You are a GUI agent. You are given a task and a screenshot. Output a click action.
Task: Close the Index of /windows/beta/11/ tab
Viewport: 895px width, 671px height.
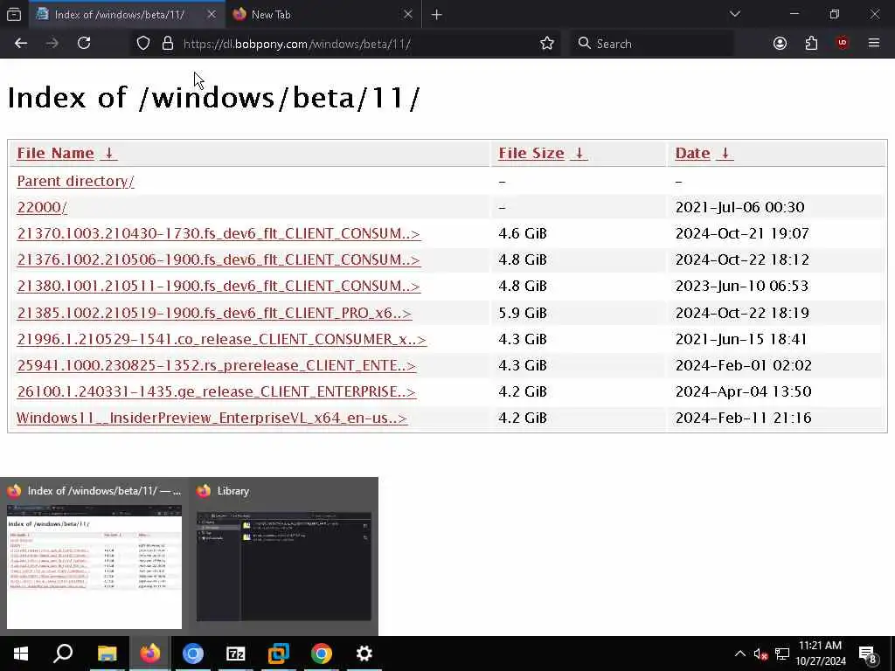(x=212, y=14)
